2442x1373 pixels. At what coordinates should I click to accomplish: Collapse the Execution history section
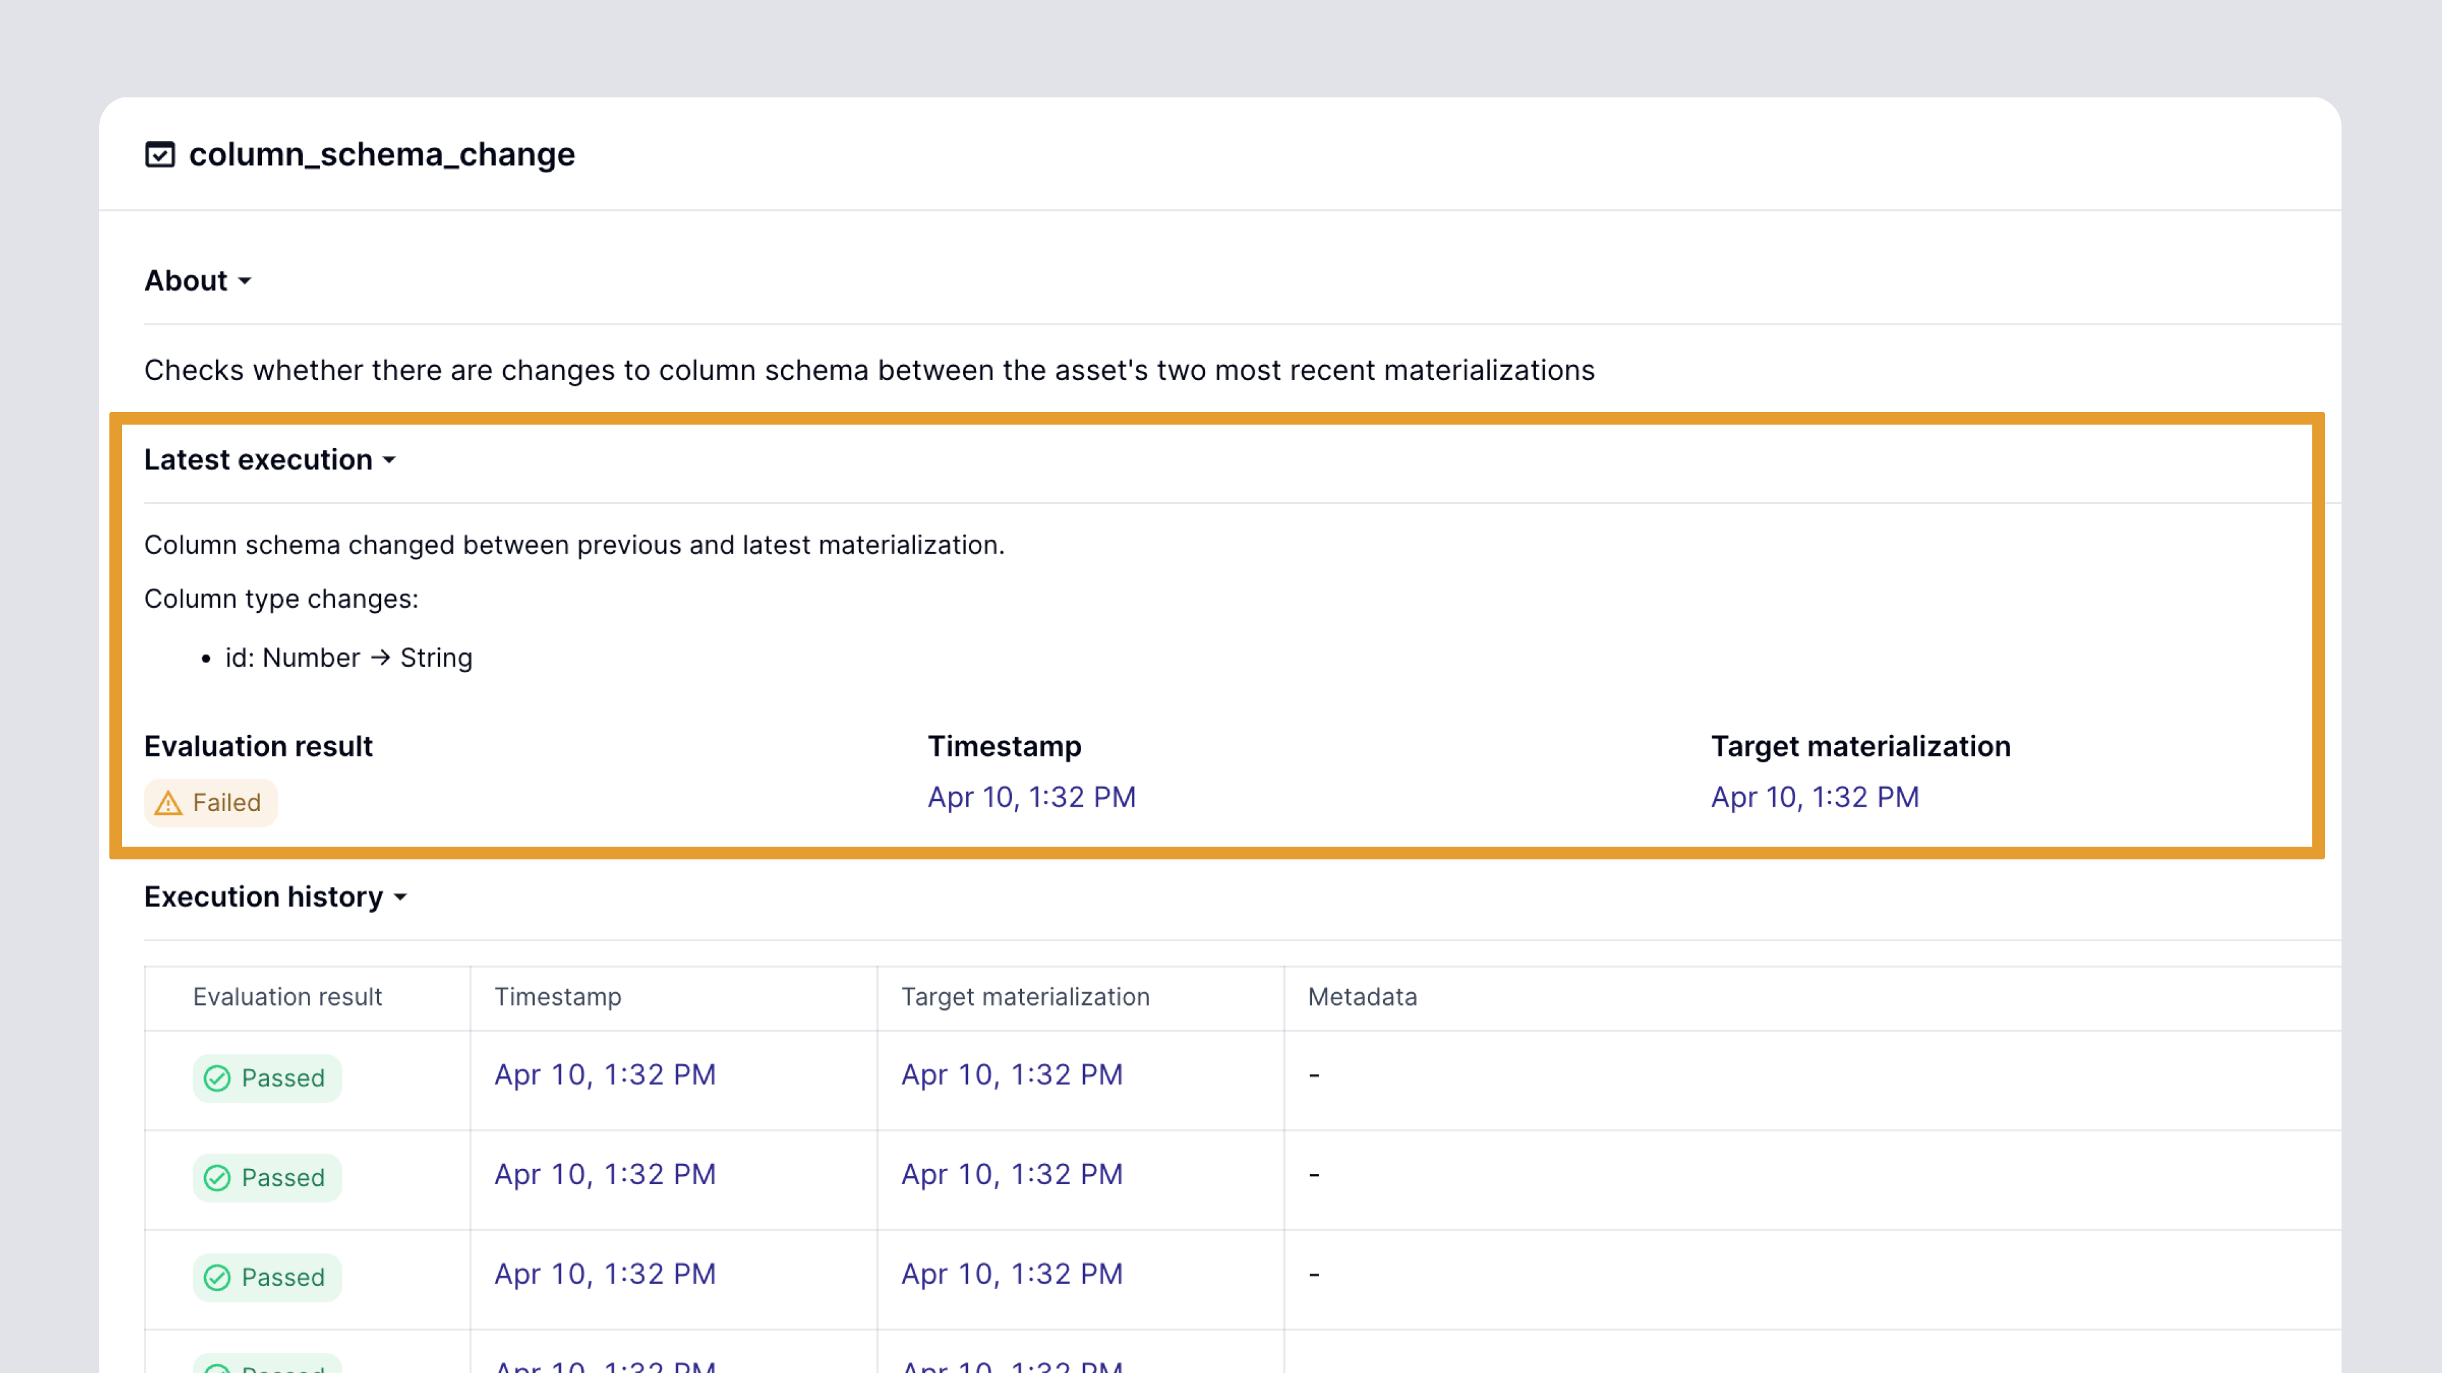pyautogui.click(x=275, y=896)
